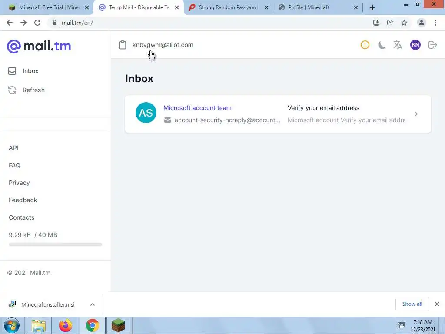Click the mail.tm logo

[x=39, y=46]
